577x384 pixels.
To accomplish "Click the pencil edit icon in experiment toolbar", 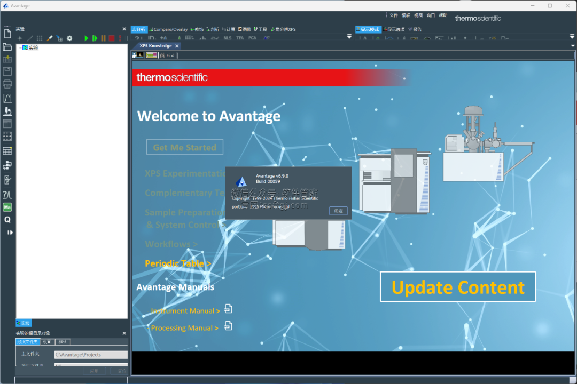I will point(49,38).
